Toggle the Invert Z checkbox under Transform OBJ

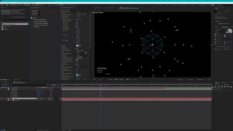[x=77, y=25]
